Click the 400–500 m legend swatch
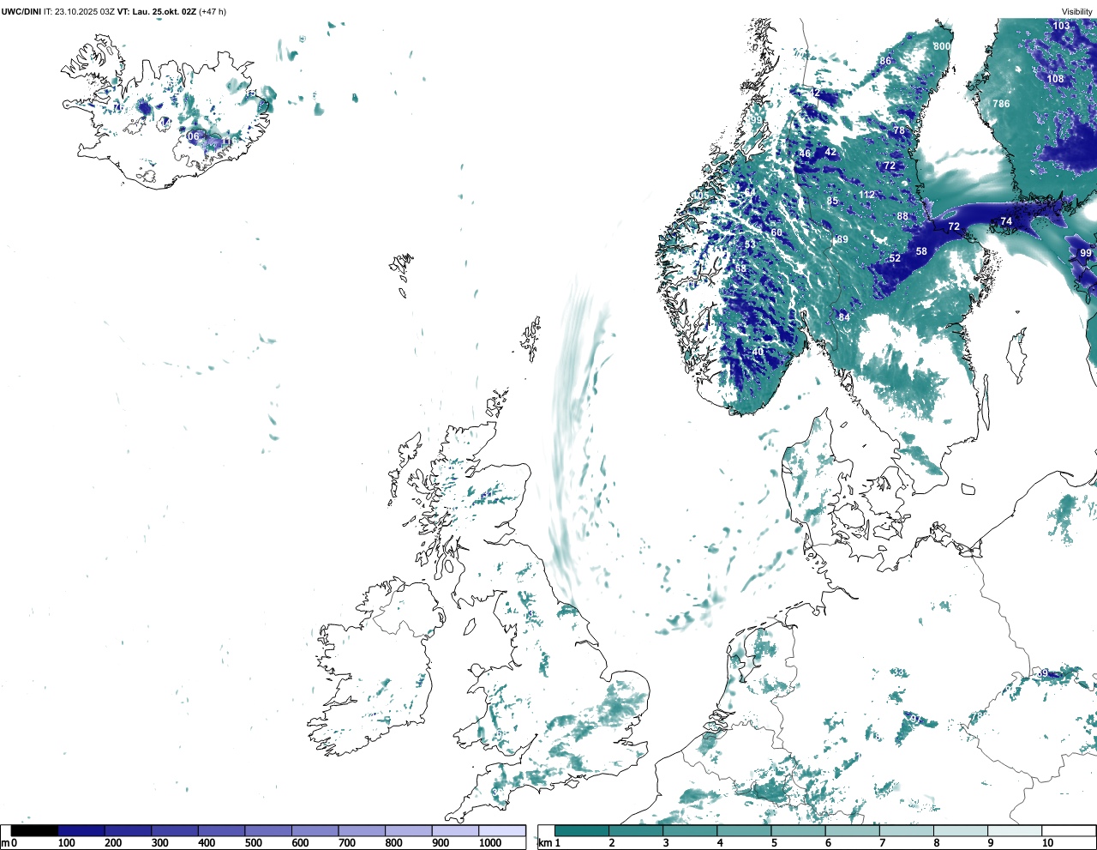 [x=222, y=830]
